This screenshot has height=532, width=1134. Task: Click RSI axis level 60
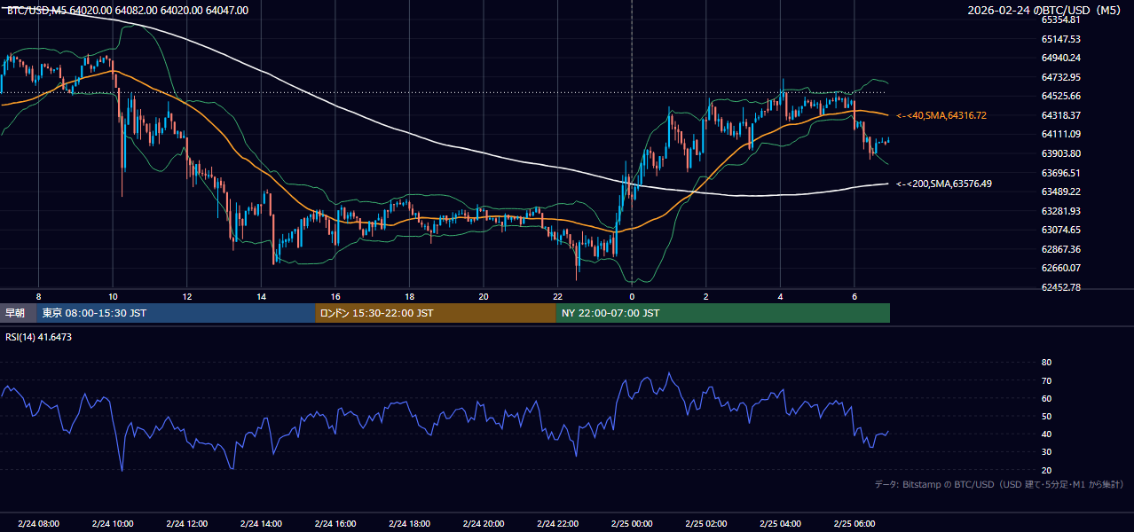(1047, 398)
